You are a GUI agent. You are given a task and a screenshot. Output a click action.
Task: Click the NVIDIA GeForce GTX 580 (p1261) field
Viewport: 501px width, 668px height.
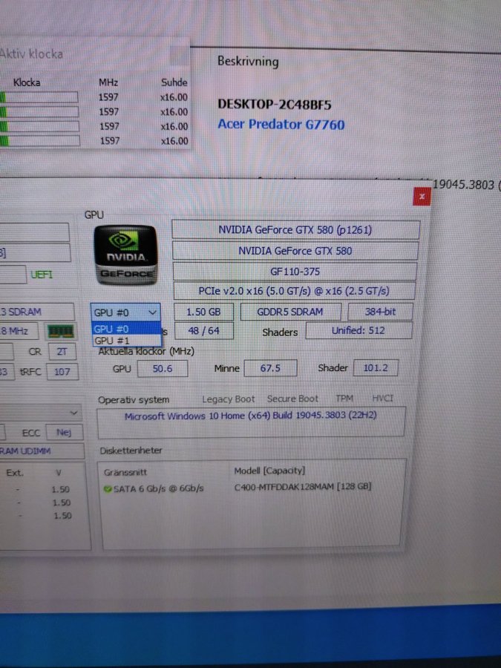(x=295, y=230)
